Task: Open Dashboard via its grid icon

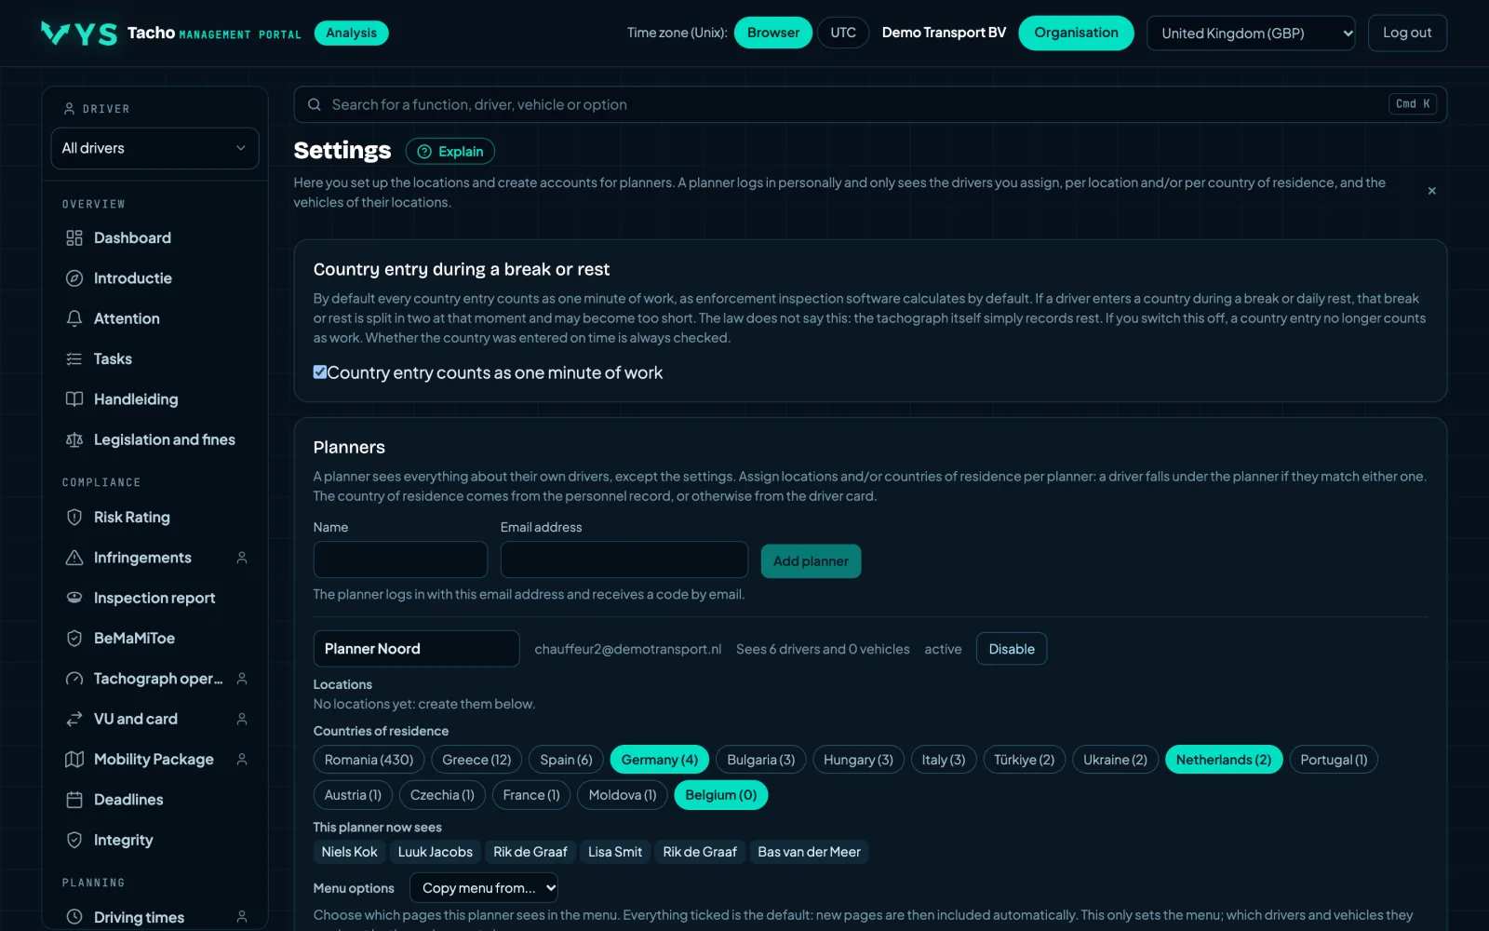Action: 74,238
